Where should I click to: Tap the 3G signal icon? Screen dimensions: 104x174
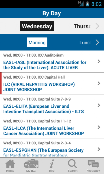pyautogui.click(x=81, y=4)
